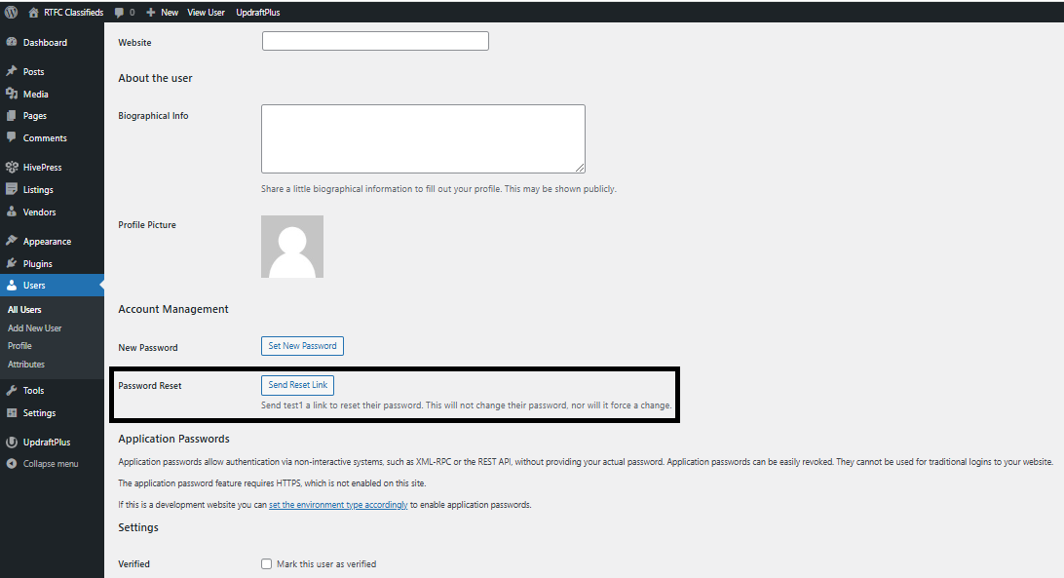
Task: Click the Collapse menu arrow icon
Action: [12, 464]
